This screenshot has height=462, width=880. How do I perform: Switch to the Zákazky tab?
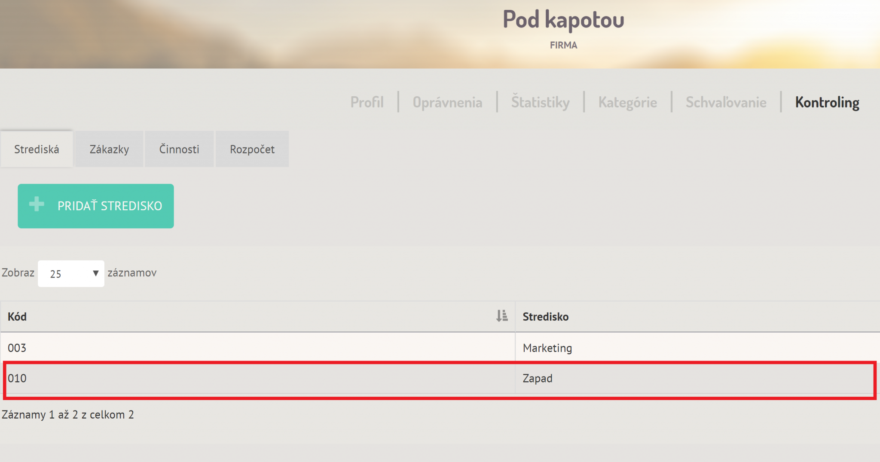click(109, 149)
